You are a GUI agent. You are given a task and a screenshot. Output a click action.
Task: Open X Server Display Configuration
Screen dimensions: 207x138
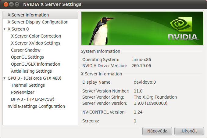coord(38,22)
